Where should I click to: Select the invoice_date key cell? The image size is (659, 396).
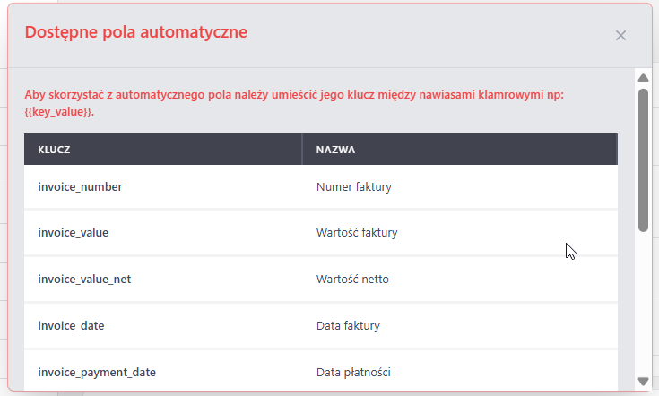click(71, 326)
